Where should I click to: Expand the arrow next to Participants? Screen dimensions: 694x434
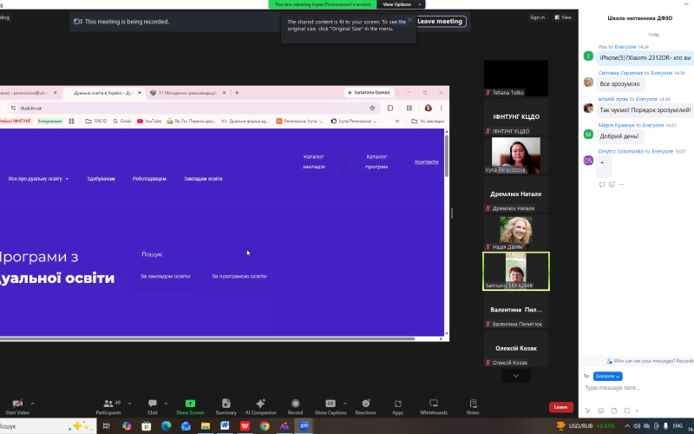coord(129,404)
